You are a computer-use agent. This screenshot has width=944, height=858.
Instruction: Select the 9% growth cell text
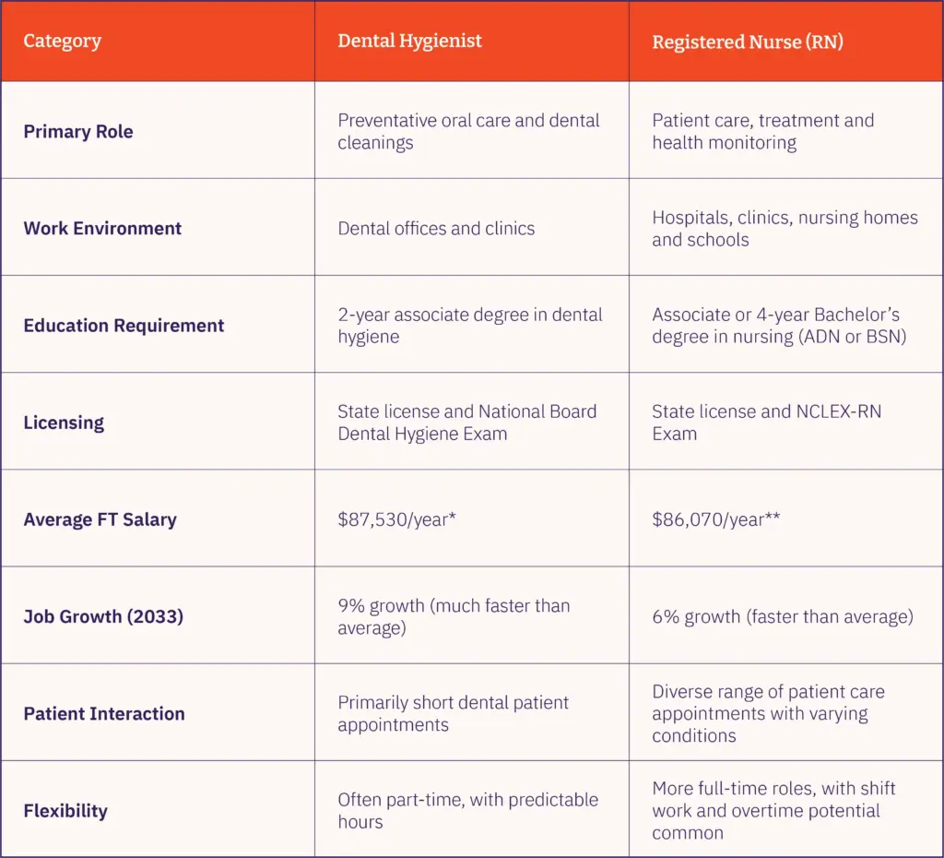[x=454, y=616]
